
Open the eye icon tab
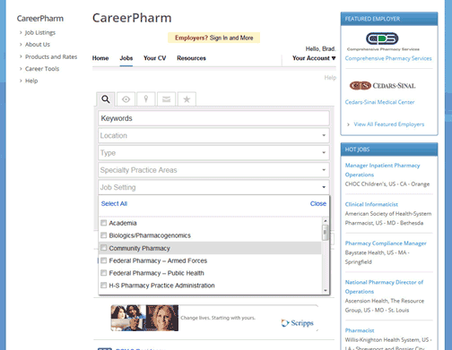tap(126, 99)
